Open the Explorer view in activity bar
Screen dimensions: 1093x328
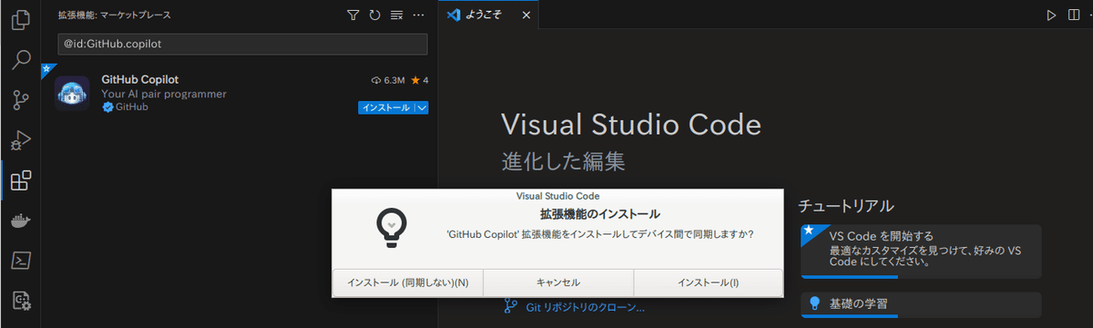pos(20,20)
